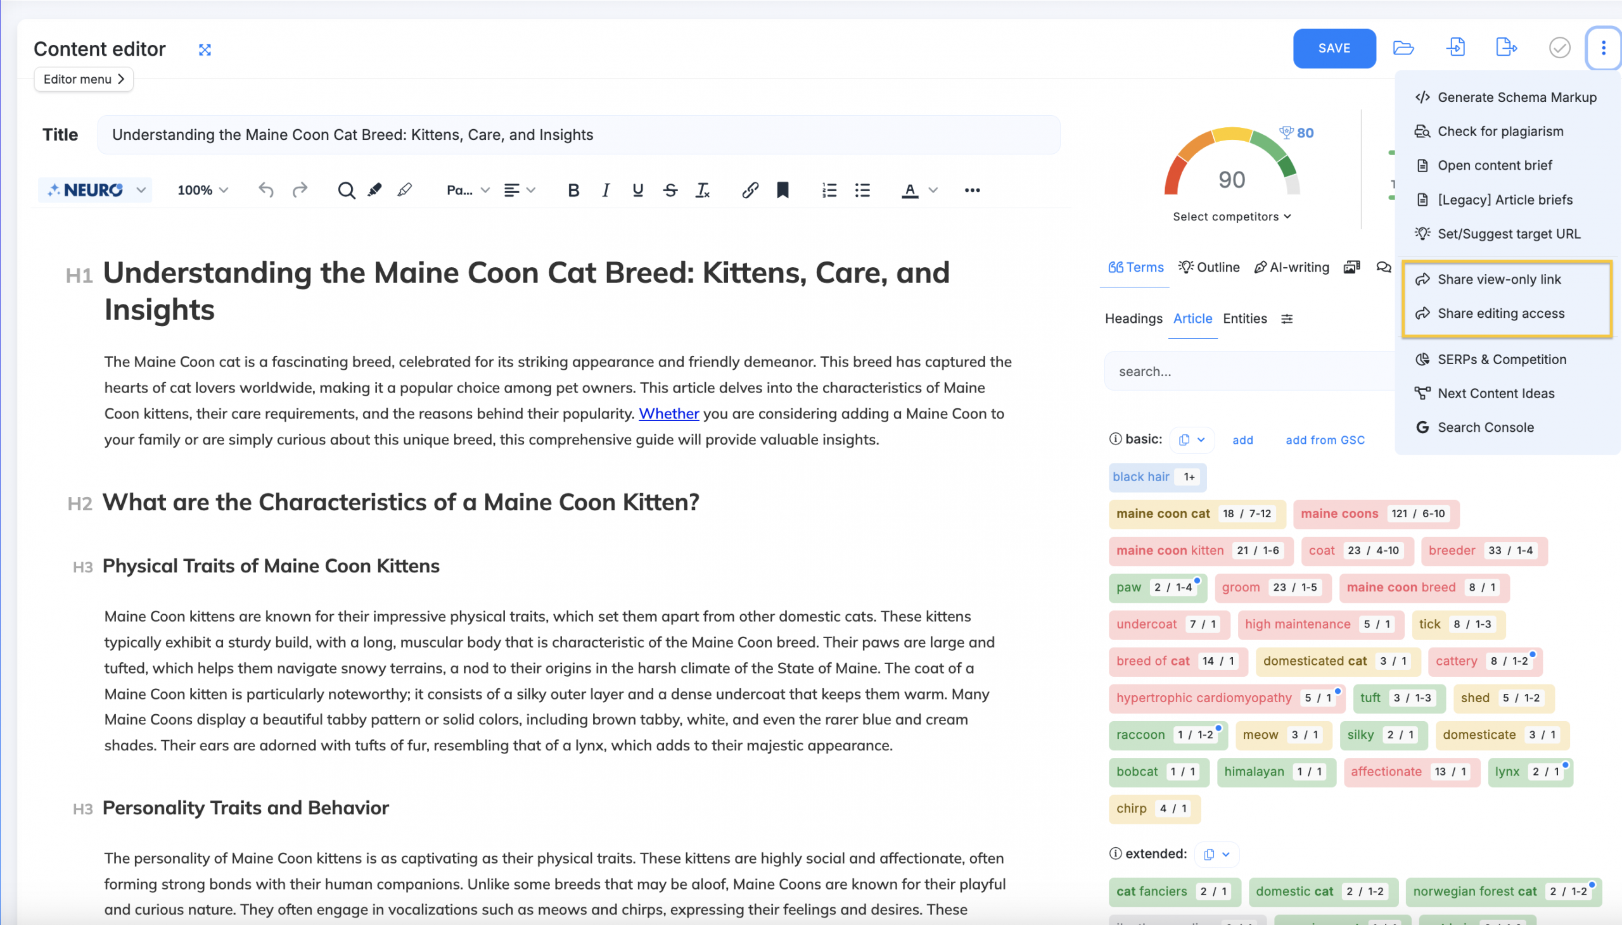This screenshot has height=925, width=1622.
Task: Open the paragraph style dropdown
Action: click(x=467, y=190)
